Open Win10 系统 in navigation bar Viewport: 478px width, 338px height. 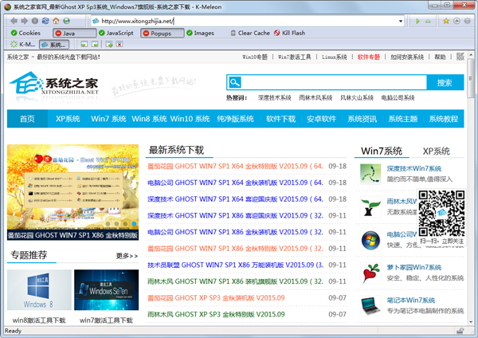190,119
